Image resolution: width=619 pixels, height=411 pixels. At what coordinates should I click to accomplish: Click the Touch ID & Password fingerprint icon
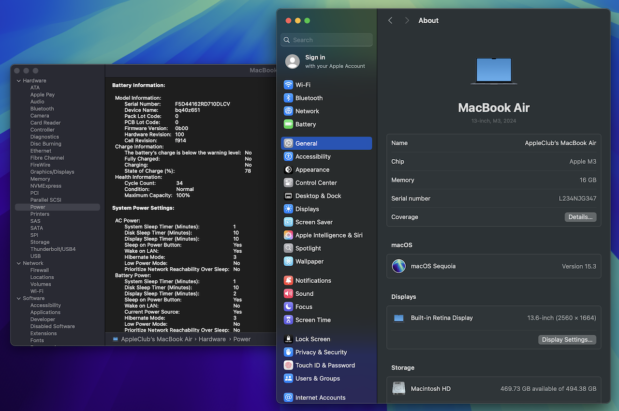pyautogui.click(x=288, y=365)
